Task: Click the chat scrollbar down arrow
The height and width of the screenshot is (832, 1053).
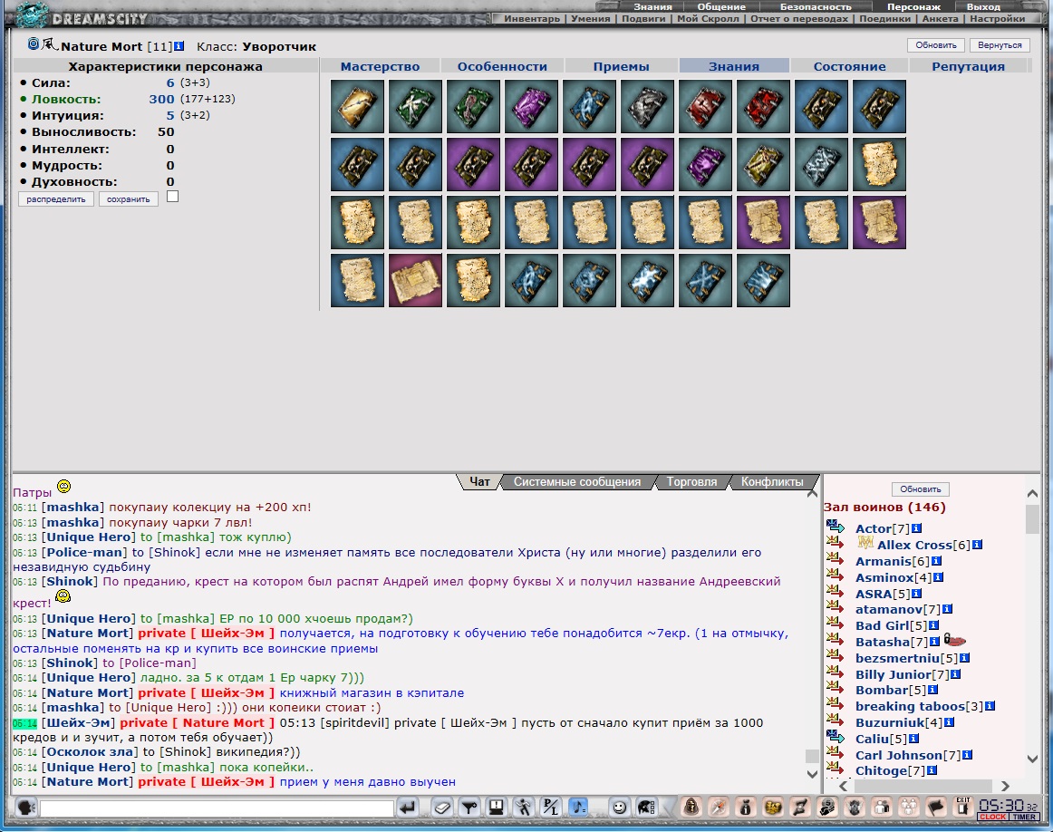Action: (812, 774)
